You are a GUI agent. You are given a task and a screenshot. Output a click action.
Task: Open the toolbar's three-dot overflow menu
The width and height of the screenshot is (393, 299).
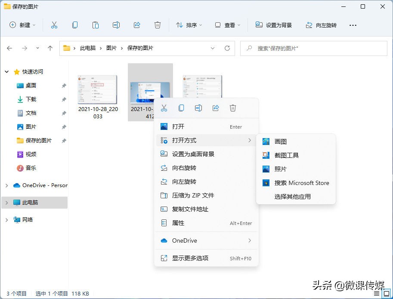coord(353,25)
